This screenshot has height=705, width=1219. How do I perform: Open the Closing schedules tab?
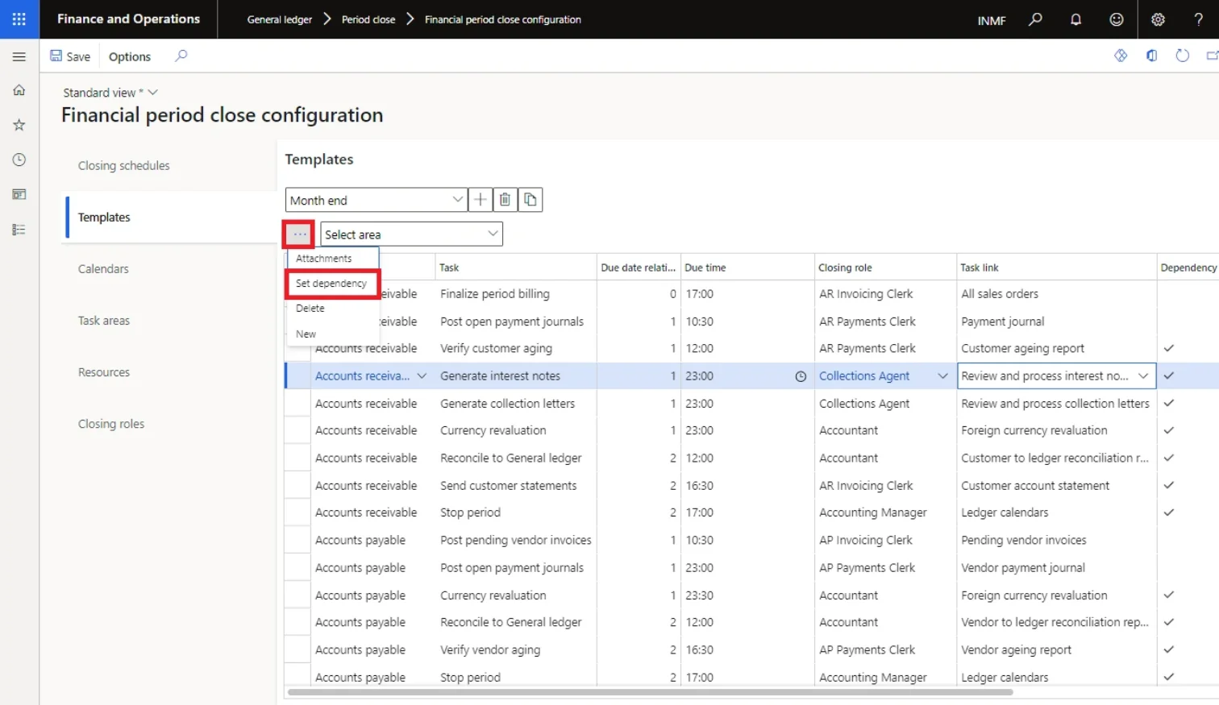[x=124, y=165]
